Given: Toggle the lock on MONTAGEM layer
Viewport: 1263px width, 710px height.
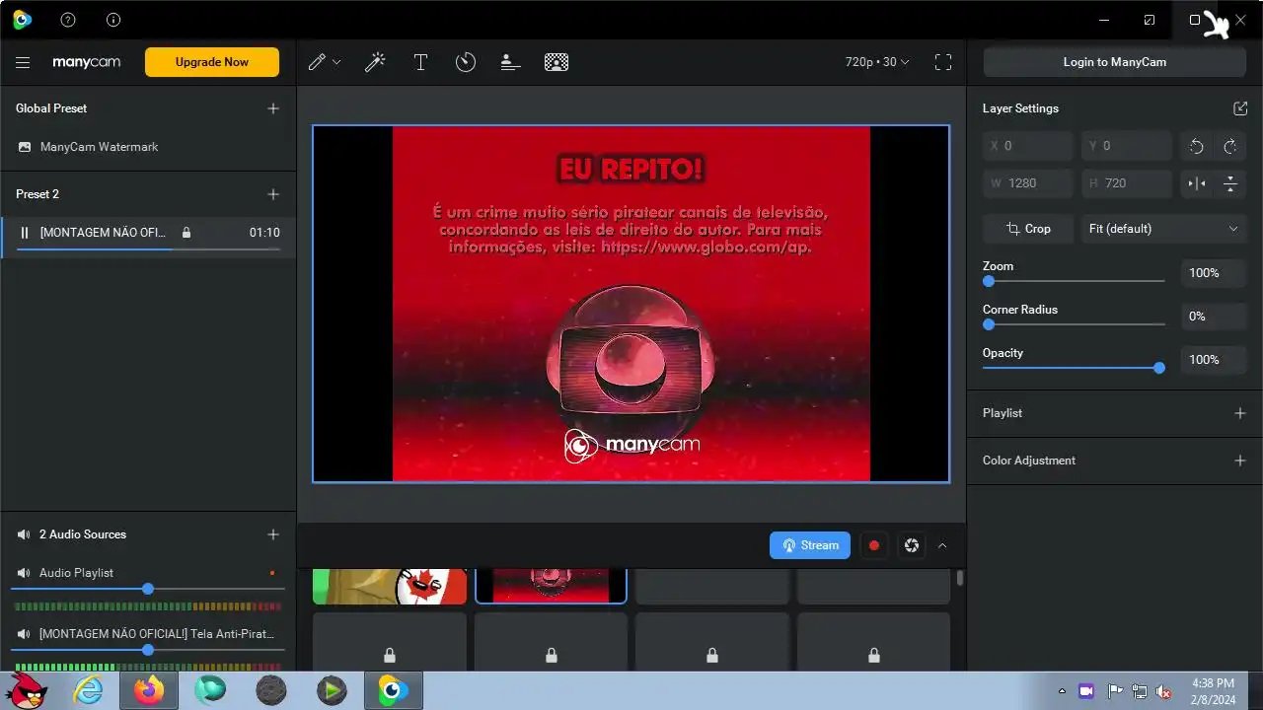Looking at the screenshot, I should (186, 233).
